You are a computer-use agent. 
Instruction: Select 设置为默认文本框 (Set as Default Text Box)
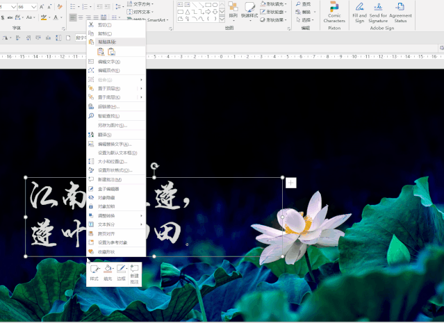point(116,153)
